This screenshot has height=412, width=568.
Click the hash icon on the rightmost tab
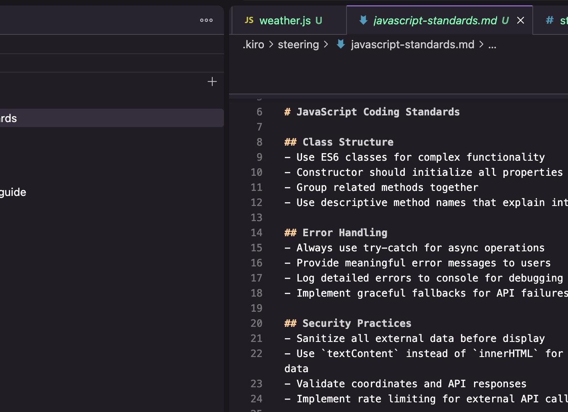pos(550,20)
